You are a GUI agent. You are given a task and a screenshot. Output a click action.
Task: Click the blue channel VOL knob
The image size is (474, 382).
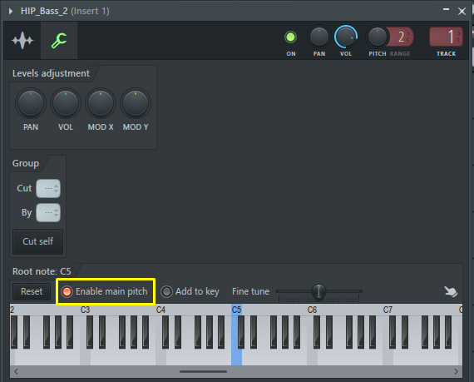pyautogui.click(x=346, y=37)
